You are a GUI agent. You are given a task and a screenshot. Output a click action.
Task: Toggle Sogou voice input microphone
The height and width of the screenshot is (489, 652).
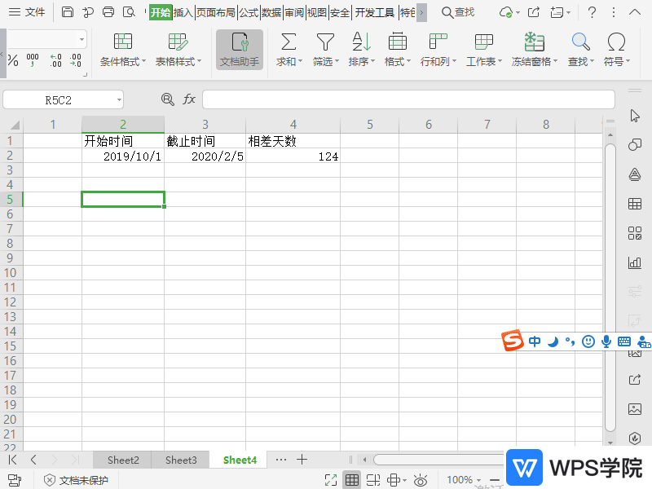coord(606,341)
